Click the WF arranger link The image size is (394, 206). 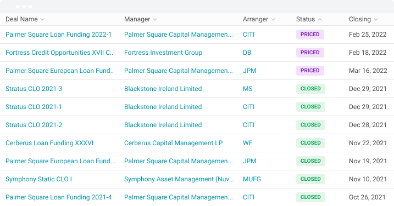click(247, 143)
